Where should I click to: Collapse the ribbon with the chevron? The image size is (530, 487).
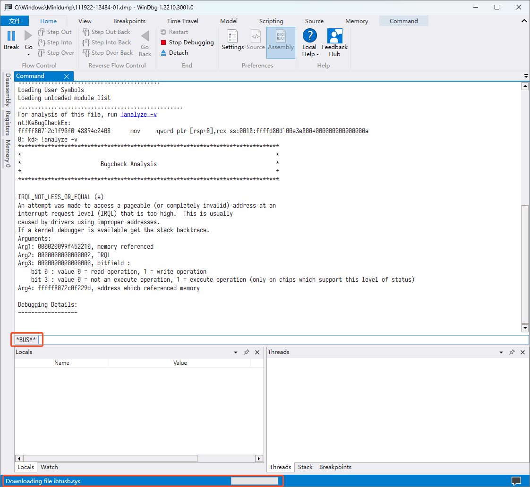coord(524,21)
